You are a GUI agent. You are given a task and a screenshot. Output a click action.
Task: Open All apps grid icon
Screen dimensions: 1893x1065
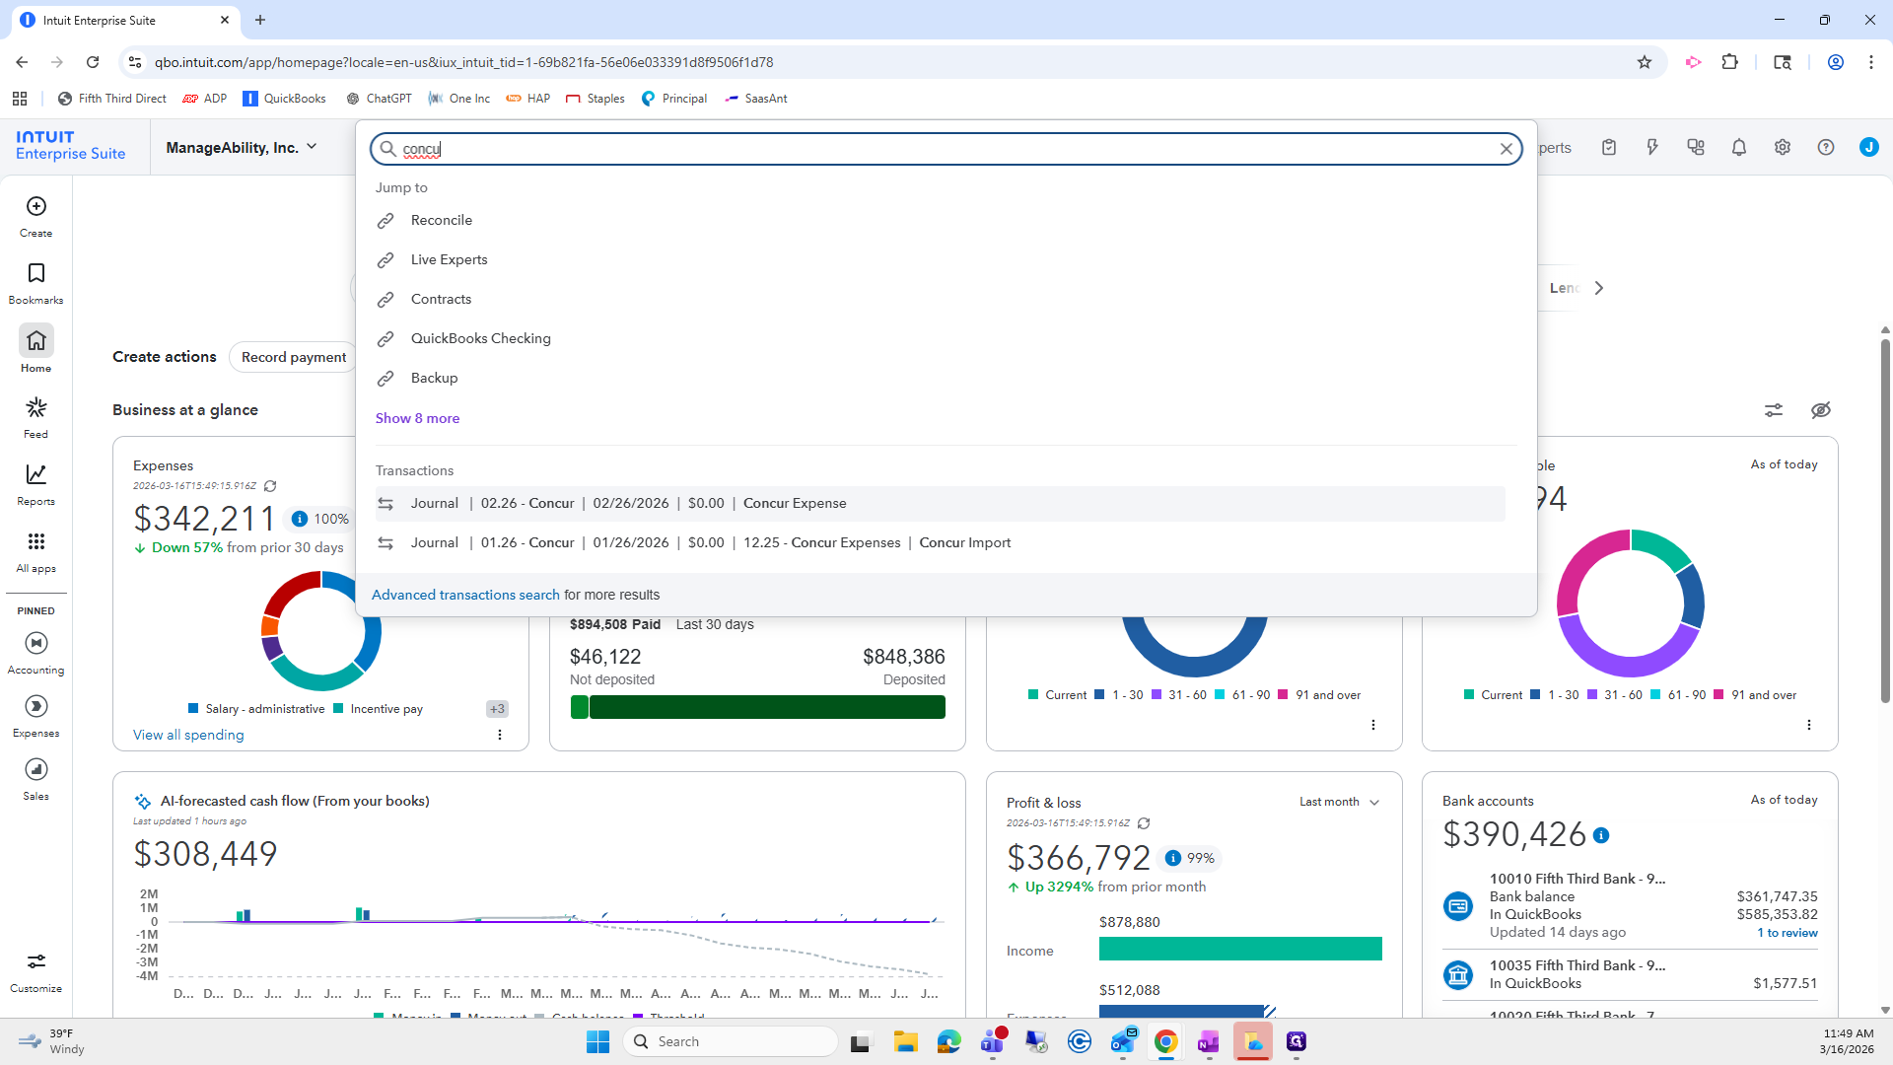pyautogui.click(x=36, y=542)
